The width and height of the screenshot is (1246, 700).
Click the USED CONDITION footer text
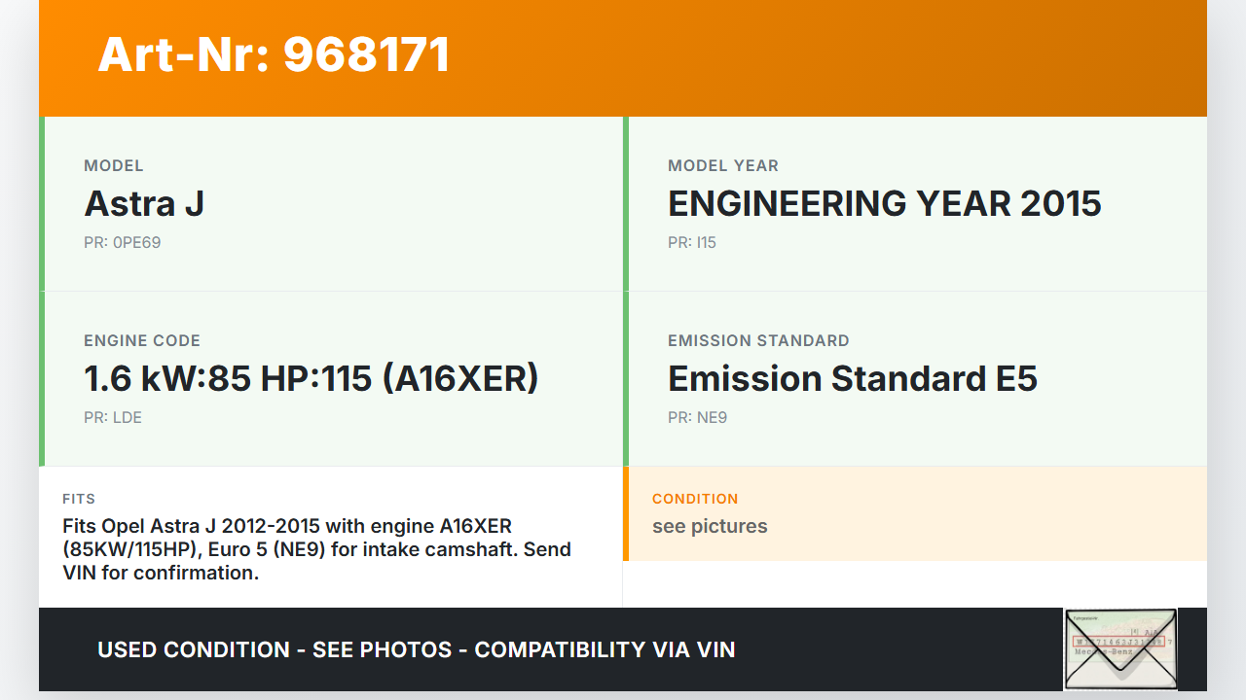417,649
